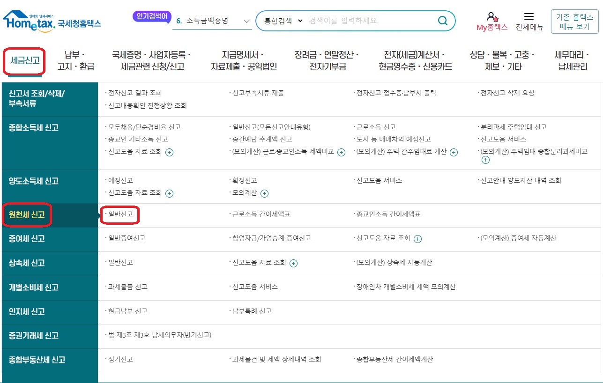Open 모두채움/단순경비율 신고 link
Viewport: 603px width, 383px height.
click(144, 127)
